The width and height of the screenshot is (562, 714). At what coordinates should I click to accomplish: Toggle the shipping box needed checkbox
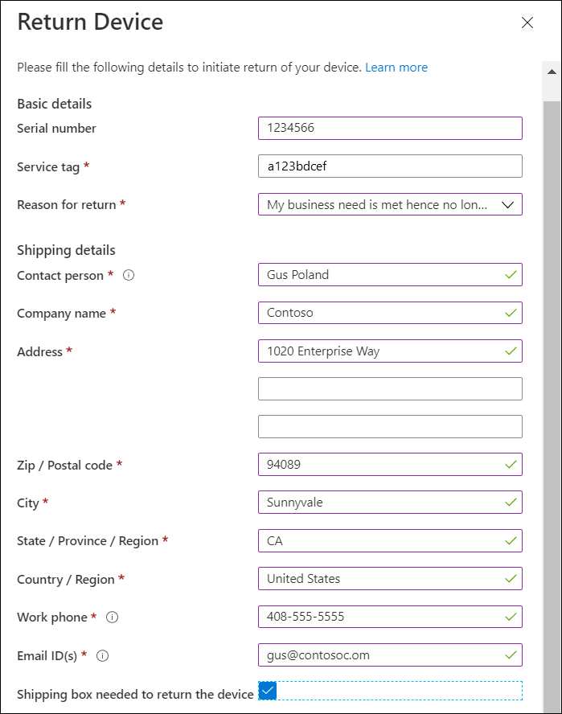(268, 691)
